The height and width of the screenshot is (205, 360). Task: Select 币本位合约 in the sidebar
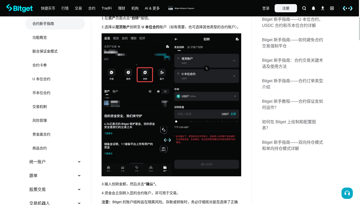(x=41, y=93)
